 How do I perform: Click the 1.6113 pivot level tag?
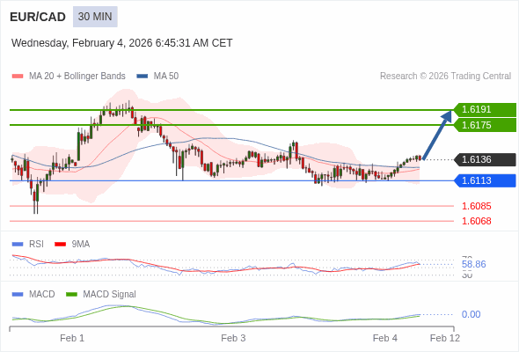point(485,180)
